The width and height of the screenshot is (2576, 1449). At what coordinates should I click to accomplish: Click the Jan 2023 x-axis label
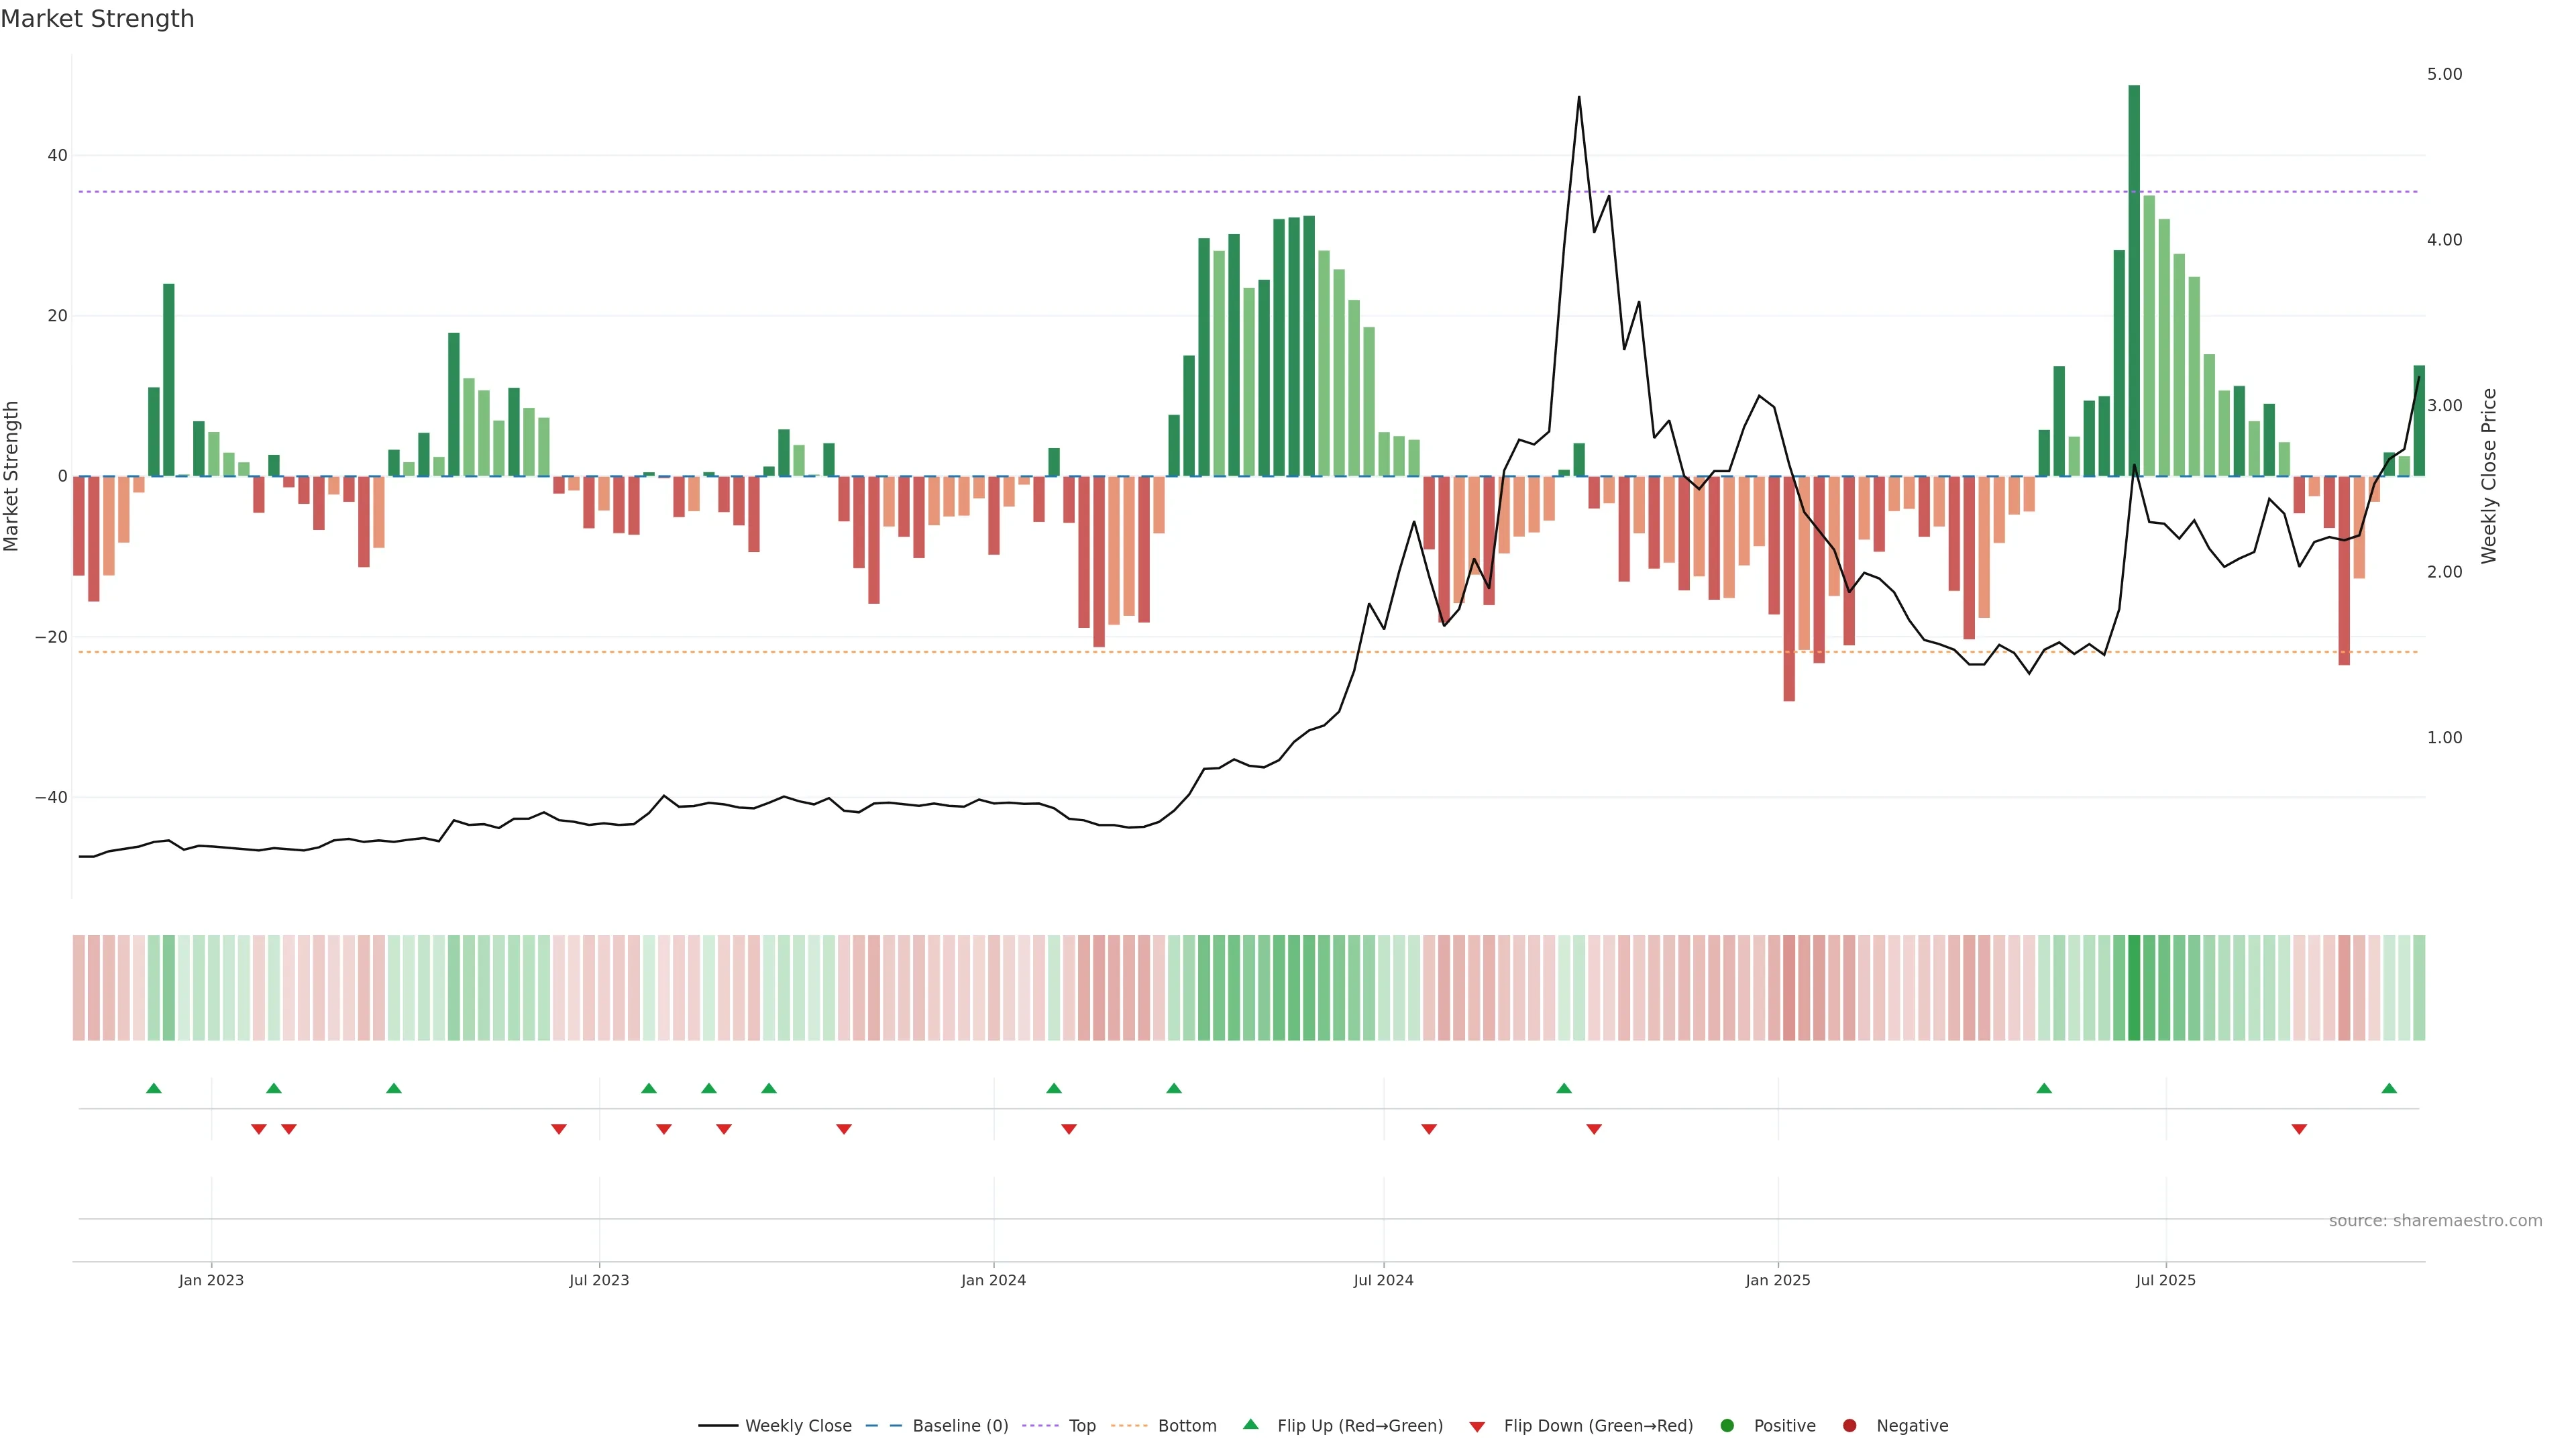[x=211, y=1280]
